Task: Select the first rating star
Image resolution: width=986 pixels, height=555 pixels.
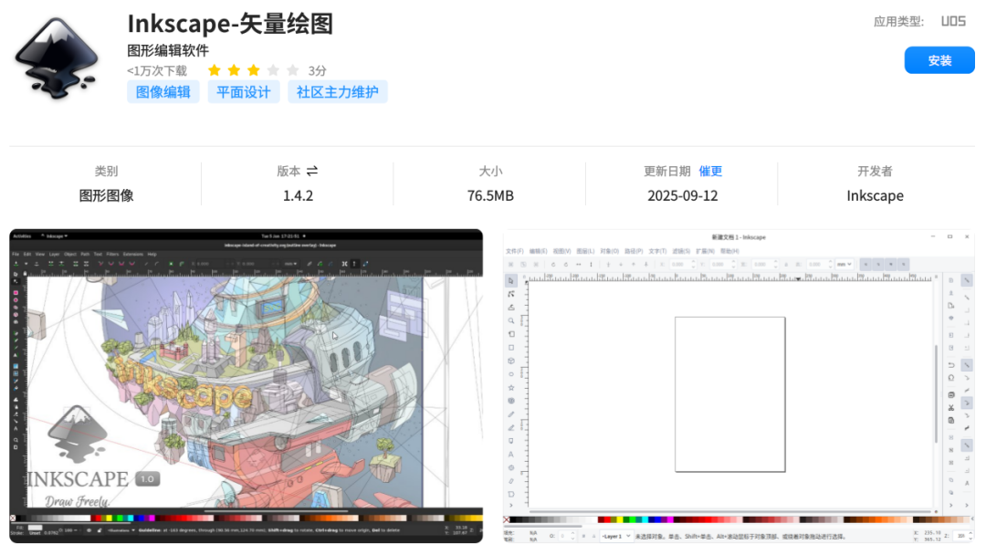Action: (215, 70)
